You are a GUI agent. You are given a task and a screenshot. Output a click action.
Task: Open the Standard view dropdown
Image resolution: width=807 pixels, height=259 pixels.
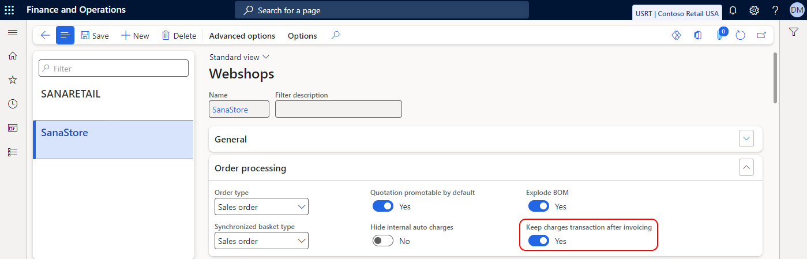tap(239, 57)
